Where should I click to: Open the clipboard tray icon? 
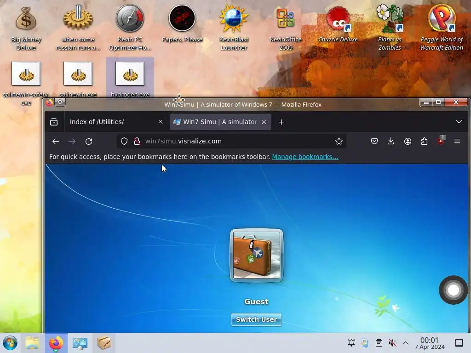tap(379, 343)
